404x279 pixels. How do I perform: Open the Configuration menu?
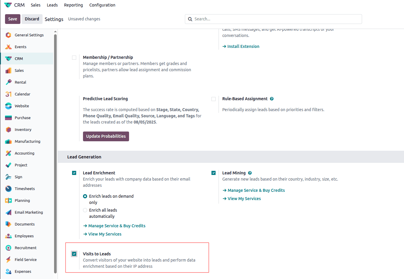click(x=102, y=5)
